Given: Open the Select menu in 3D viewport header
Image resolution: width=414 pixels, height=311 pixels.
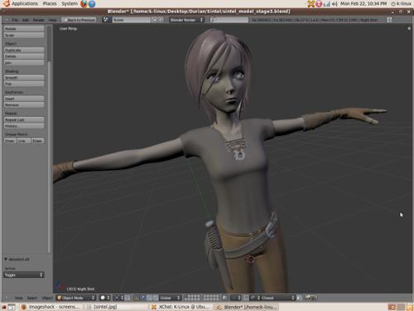Looking at the screenshot, I should coord(32,298).
